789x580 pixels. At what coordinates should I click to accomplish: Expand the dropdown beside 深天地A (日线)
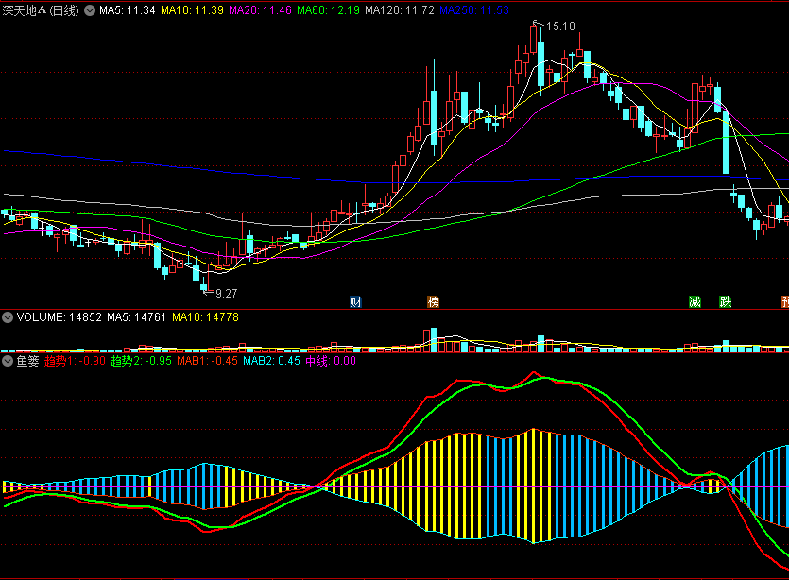(90, 10)
